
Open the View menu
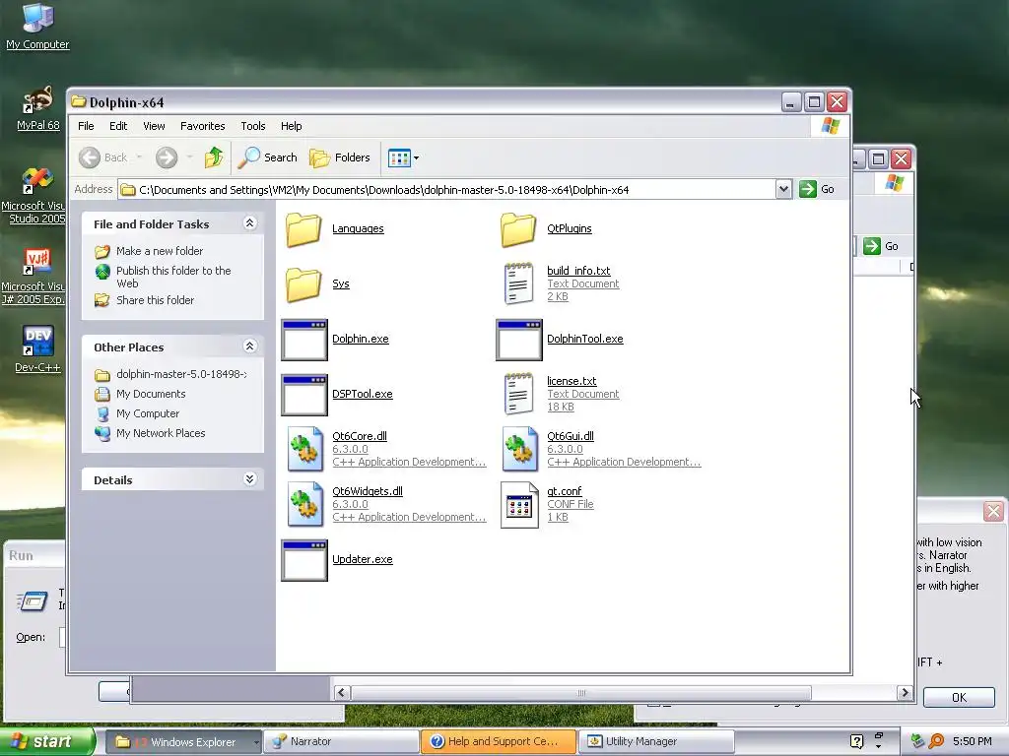click(154, 126)
